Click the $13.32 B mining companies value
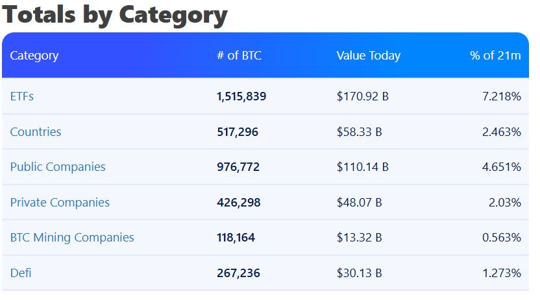The image size is (540, 303). [x=359, y=238]
